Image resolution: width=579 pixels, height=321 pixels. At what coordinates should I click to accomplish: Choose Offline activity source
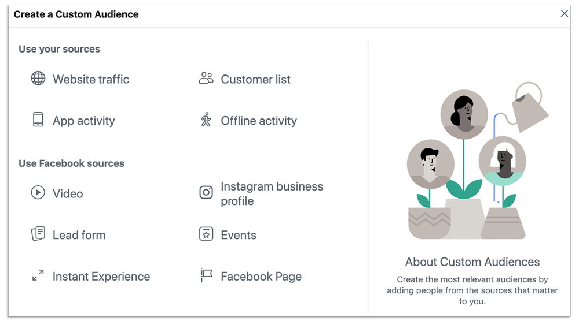point(259,121)
